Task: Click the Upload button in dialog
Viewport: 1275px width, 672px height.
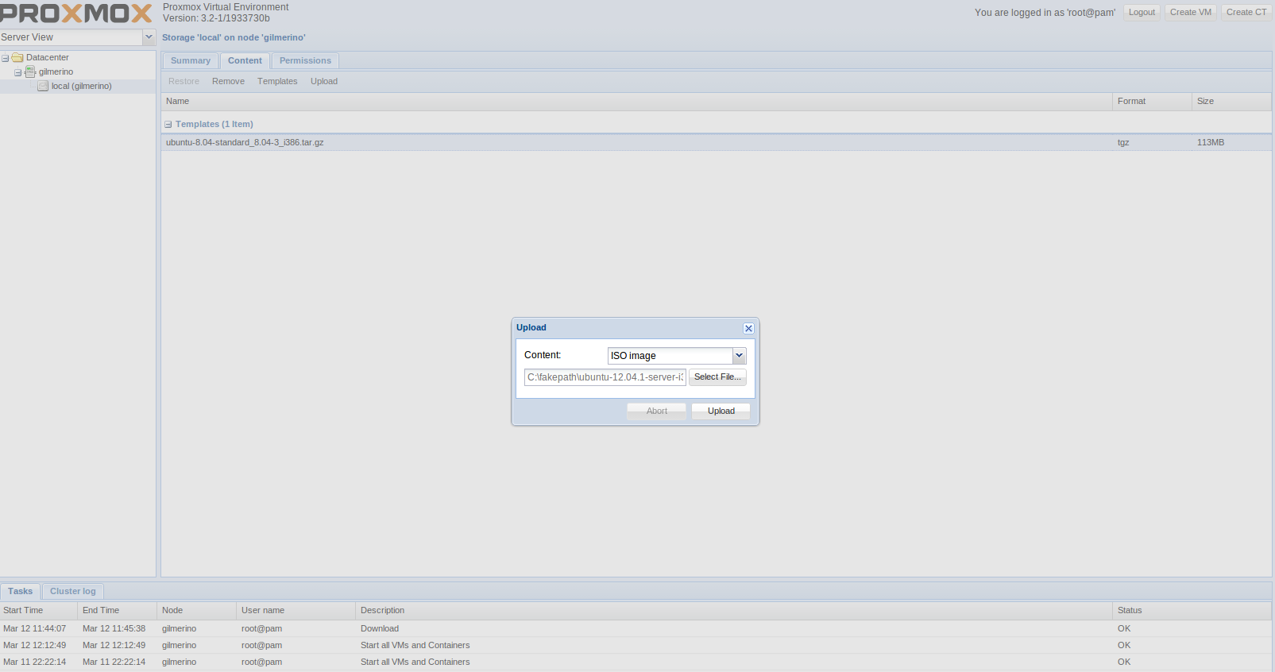Action: [721, 411]
